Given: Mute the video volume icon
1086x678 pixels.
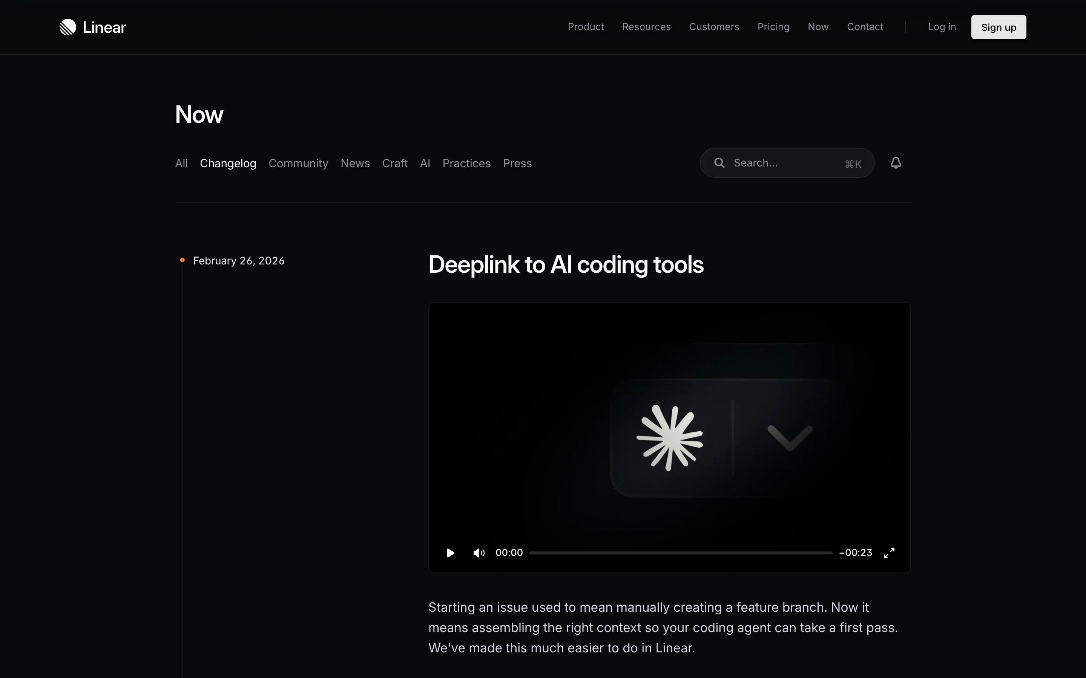Looking at the screenshot, I should [479, 553].
